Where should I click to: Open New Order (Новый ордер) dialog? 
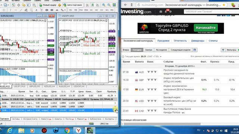(48, 5)
